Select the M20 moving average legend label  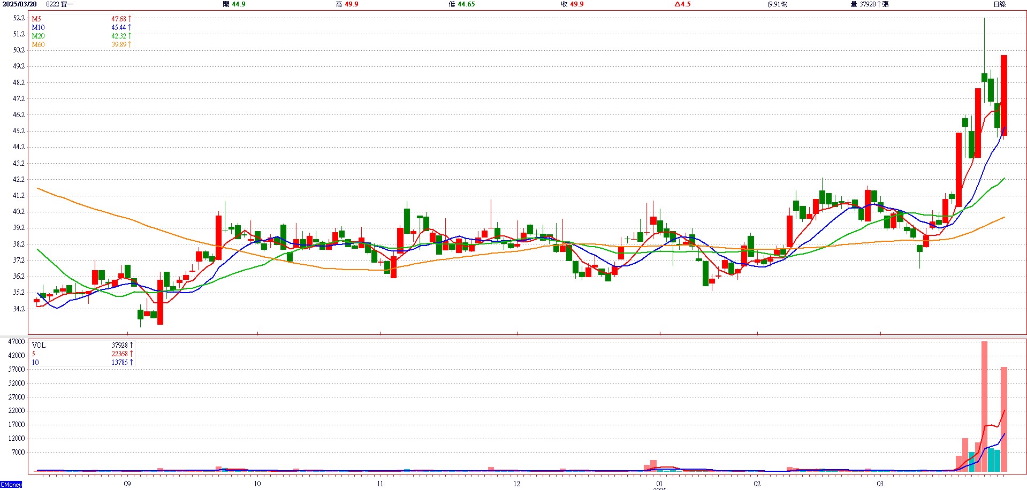(38, 36)
